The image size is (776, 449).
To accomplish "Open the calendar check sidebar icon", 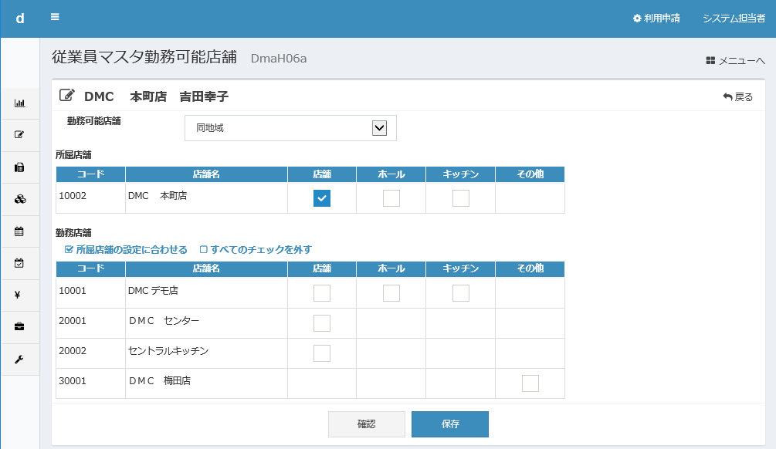I will [20, 263].
